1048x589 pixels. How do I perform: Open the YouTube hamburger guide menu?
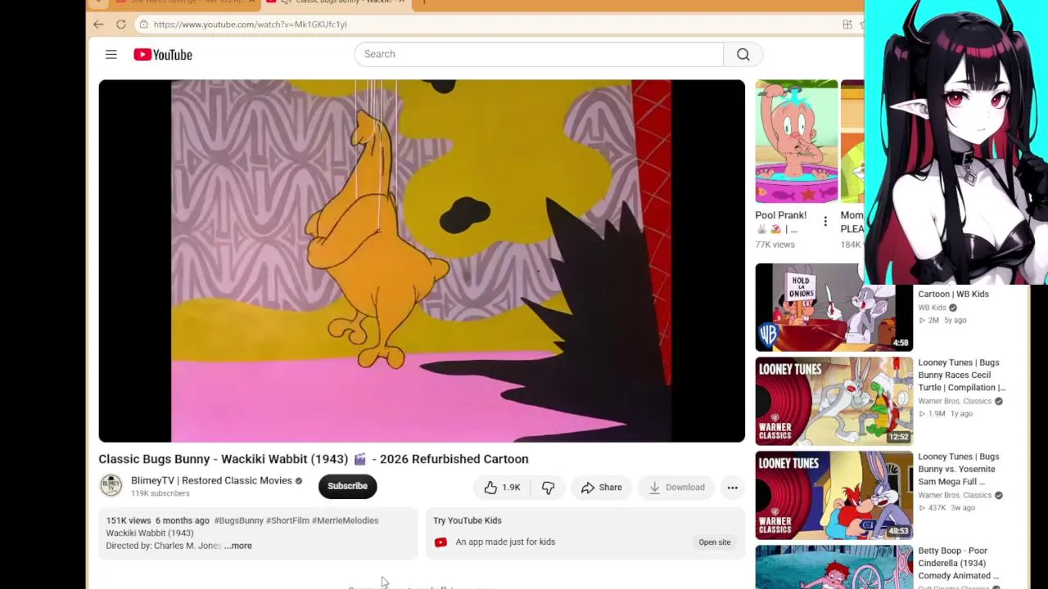click(x=111, y=55)
